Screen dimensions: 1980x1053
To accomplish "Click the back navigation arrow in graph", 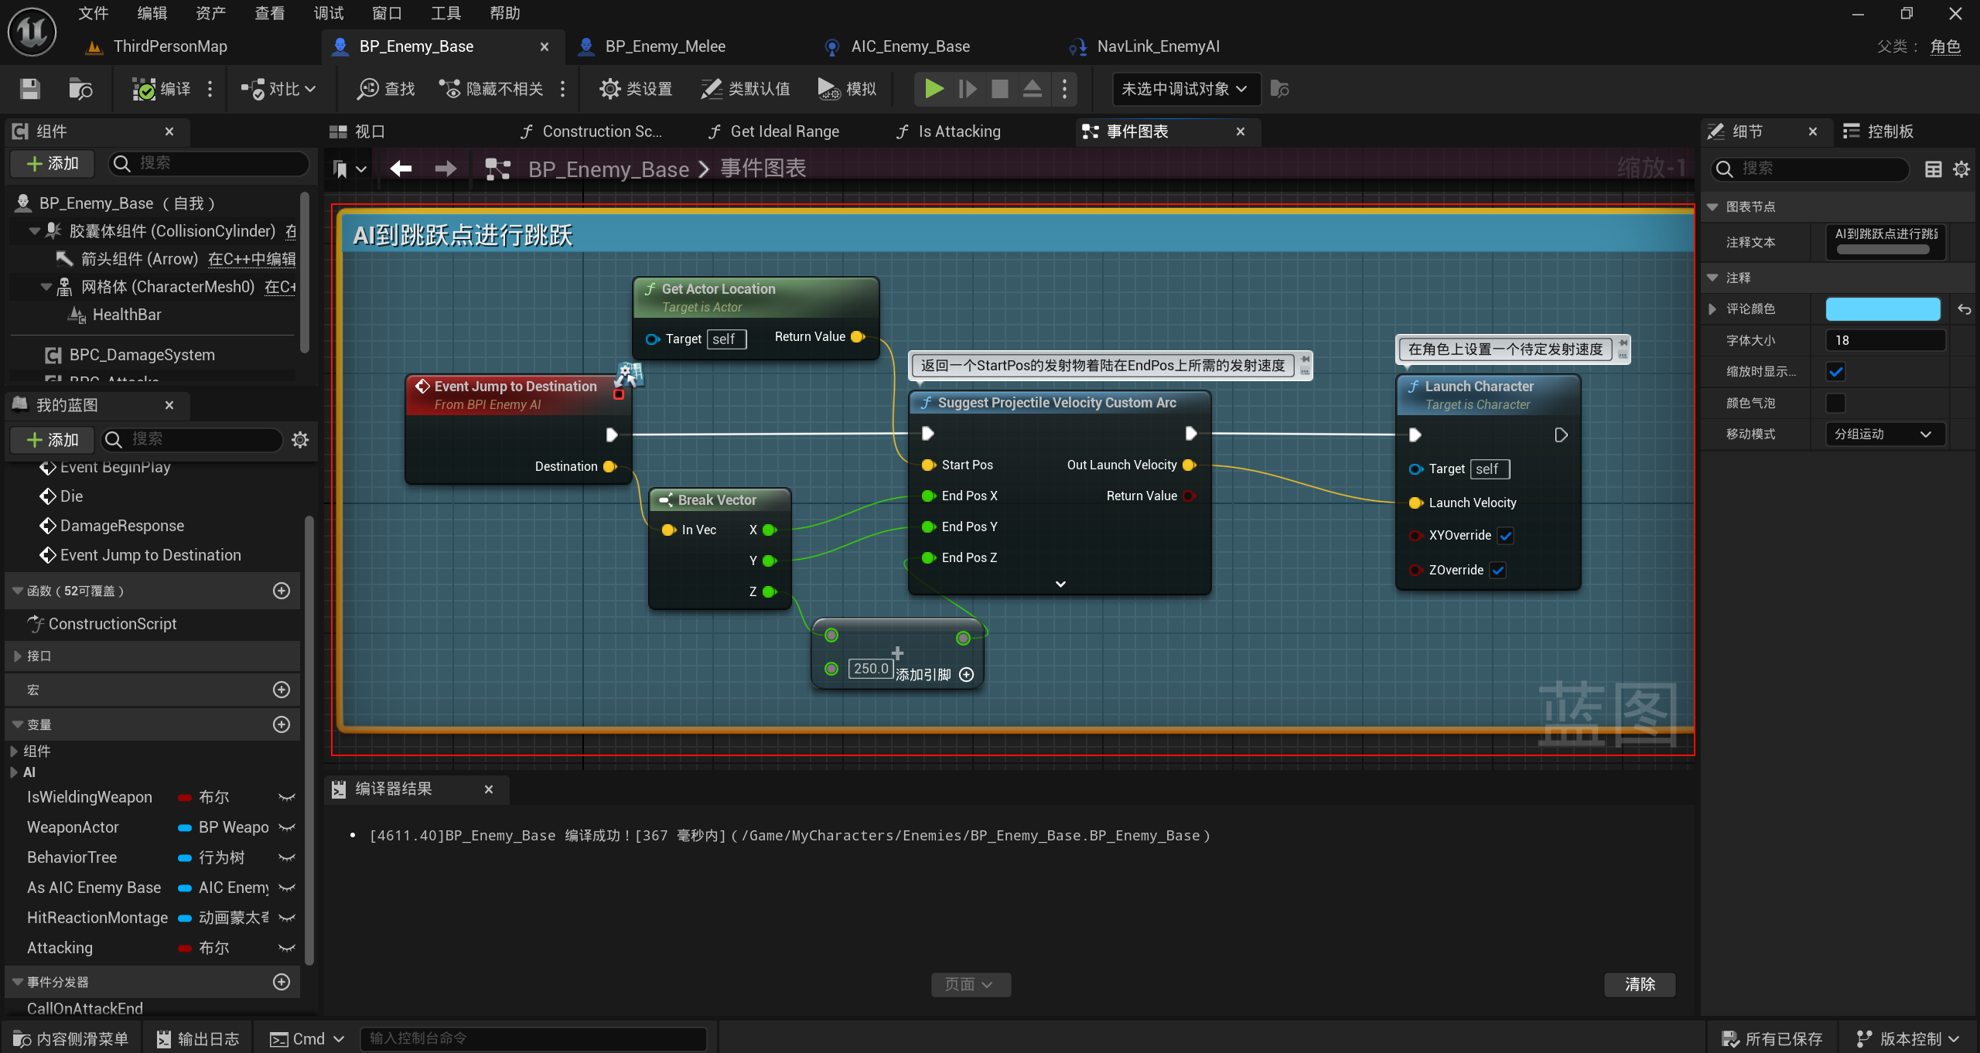I will pos(401,169).
